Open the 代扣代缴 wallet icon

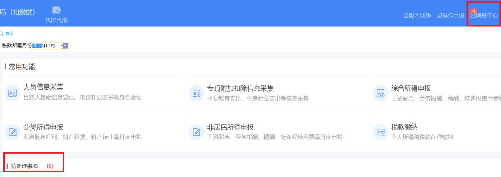pyautogui.click(x=57, y=10)
